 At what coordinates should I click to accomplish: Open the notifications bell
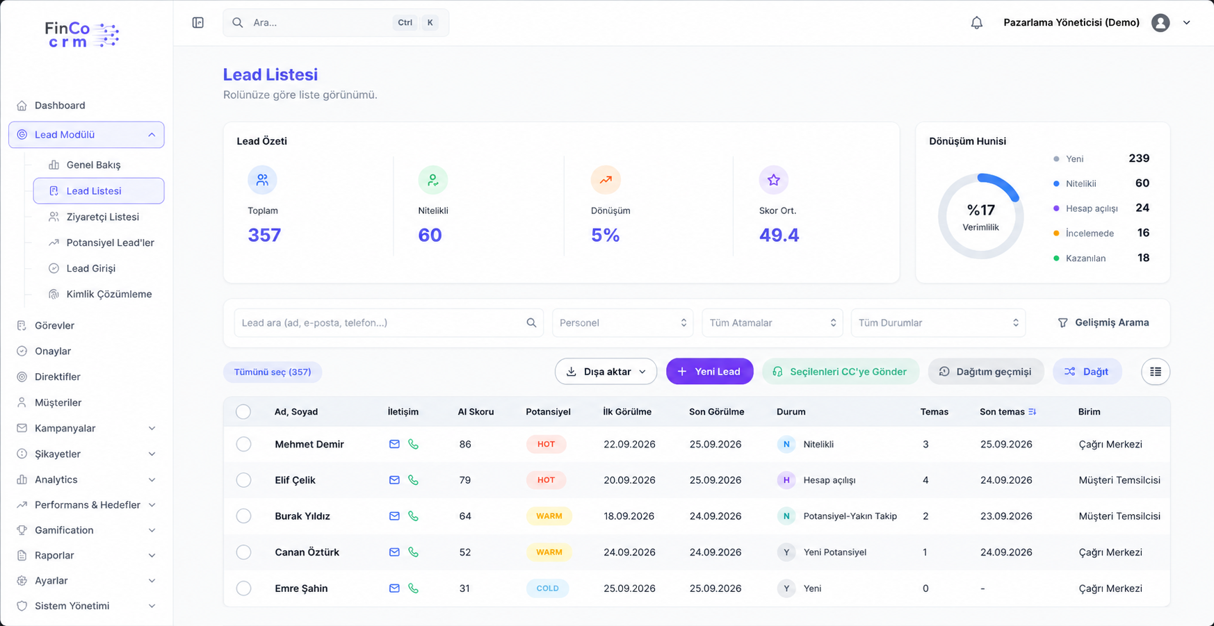[976, 23]
